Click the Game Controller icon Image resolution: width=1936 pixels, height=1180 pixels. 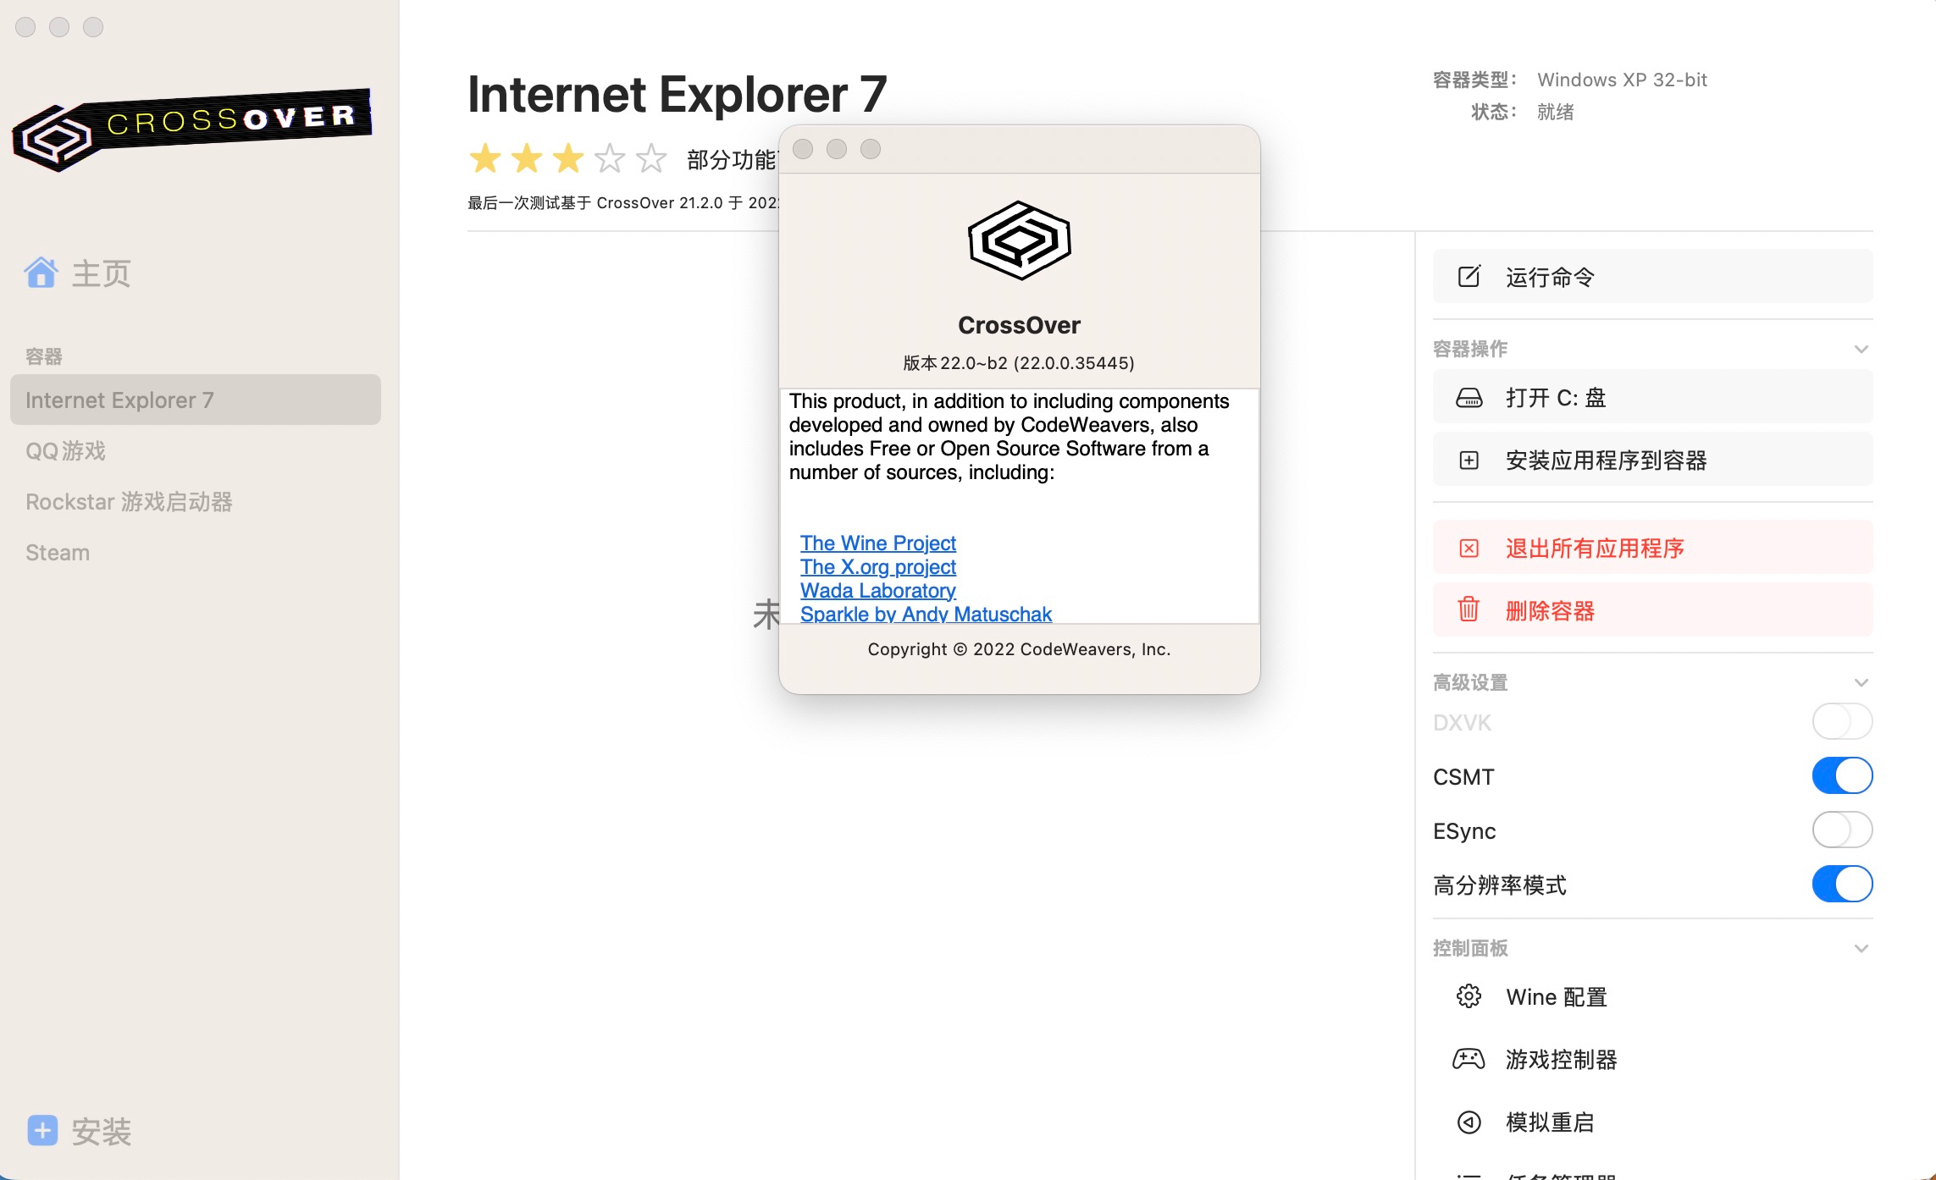tap(1469, 1058)
